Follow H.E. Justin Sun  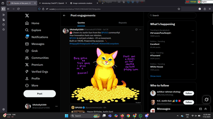(x=189, y=102)
